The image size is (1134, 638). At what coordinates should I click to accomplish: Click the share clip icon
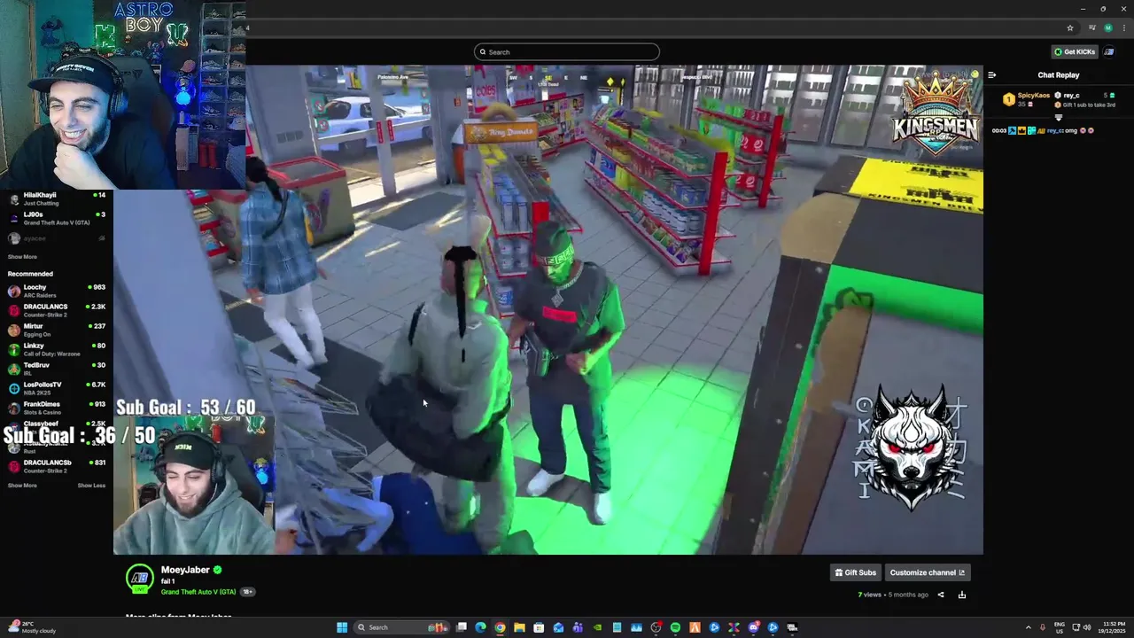[x=941, y=595]
